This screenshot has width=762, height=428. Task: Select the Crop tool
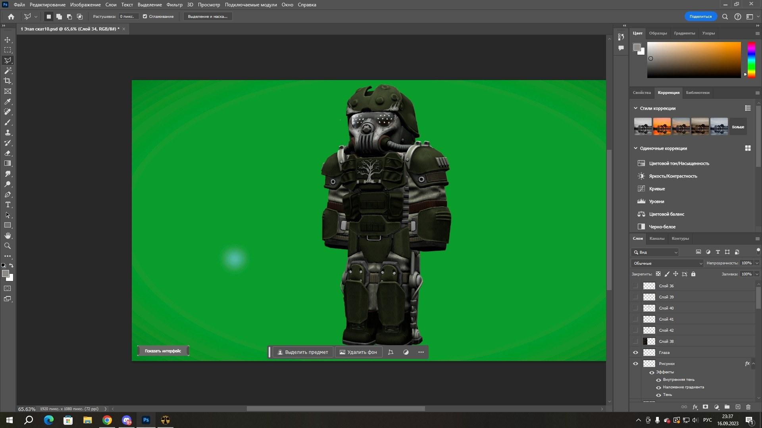coord(8,81)
